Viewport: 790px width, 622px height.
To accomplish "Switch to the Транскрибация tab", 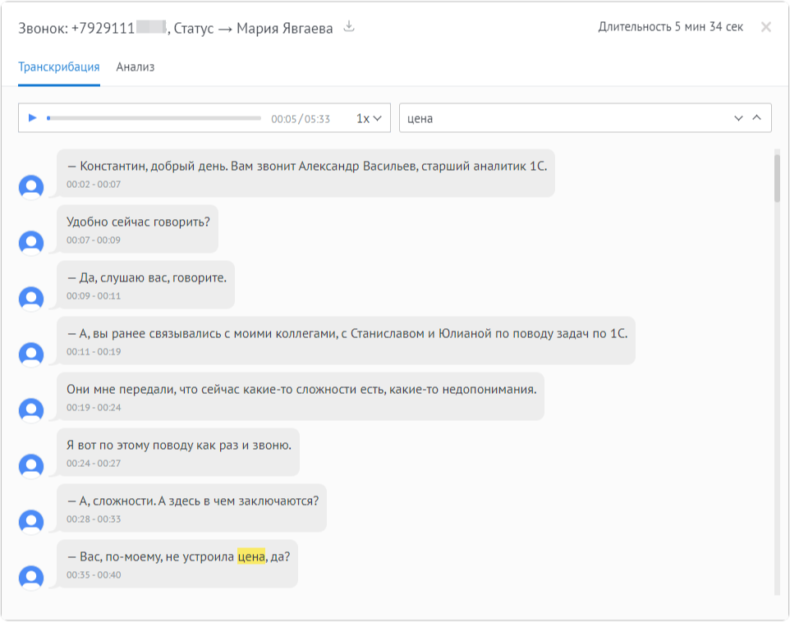I will pyautogui.click(x=59, y=67).
